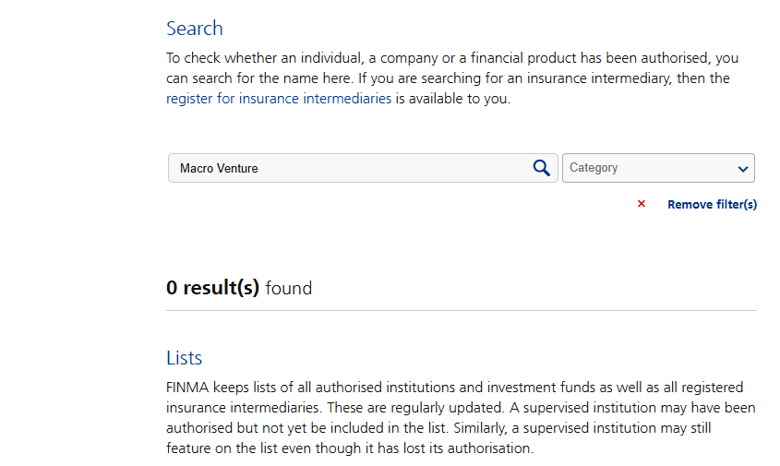Focus the search field containing "Macro Venture"
780x466 pixels.
(351, 168)
